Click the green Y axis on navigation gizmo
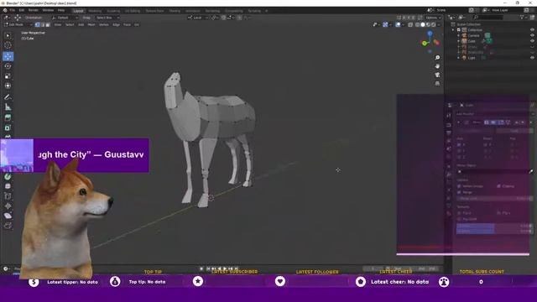This screenshot has width=537, height=302. [425, 43]
